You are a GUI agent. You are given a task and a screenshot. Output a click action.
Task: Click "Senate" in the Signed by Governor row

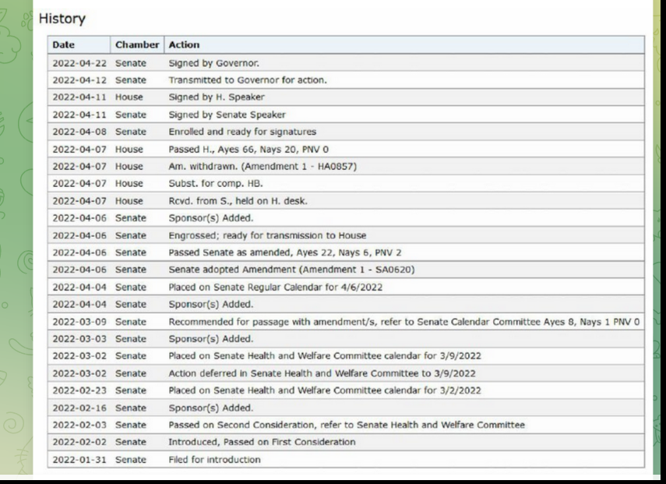point(131,63)
